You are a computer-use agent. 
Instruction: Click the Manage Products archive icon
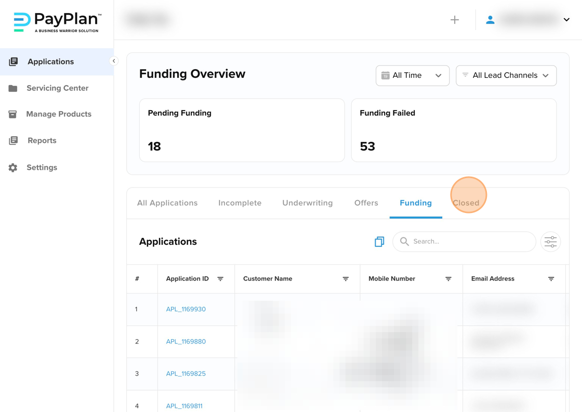point(12,114)
